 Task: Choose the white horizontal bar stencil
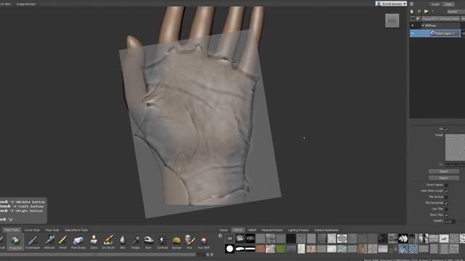tap(250, 249)
